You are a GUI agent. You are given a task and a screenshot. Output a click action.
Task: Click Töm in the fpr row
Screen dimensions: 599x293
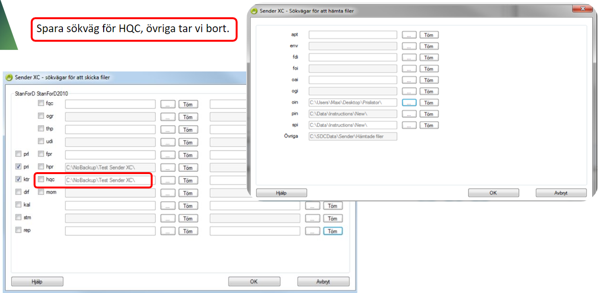pos(188,155)
